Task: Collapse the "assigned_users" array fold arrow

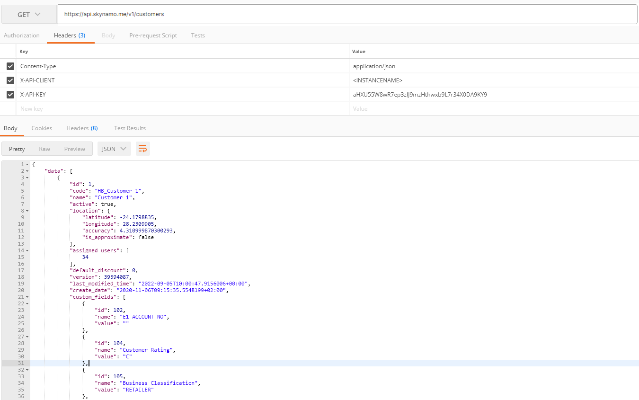Action: click(27, 250)
